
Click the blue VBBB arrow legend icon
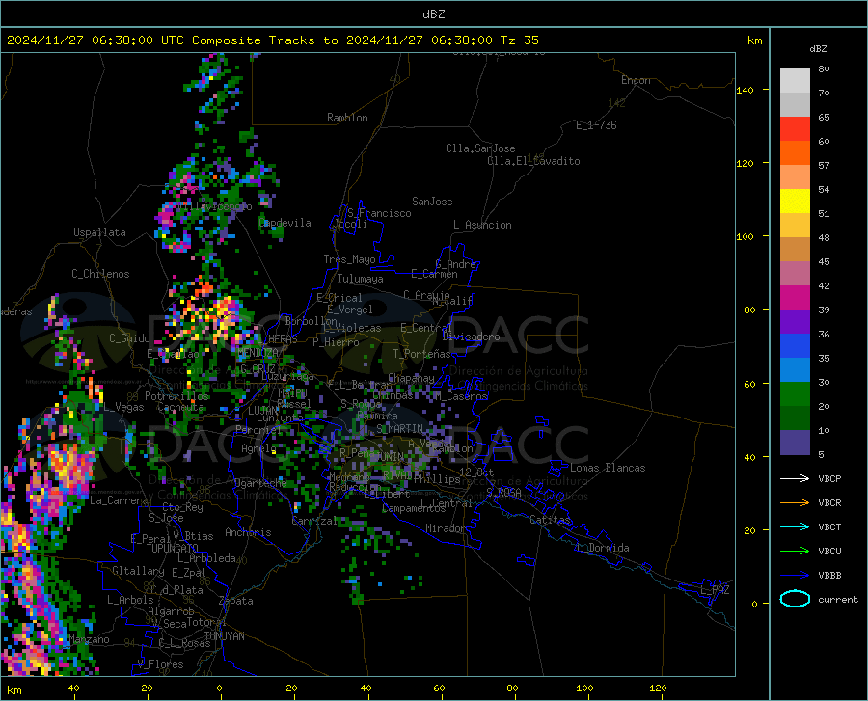tap(795, 575)
